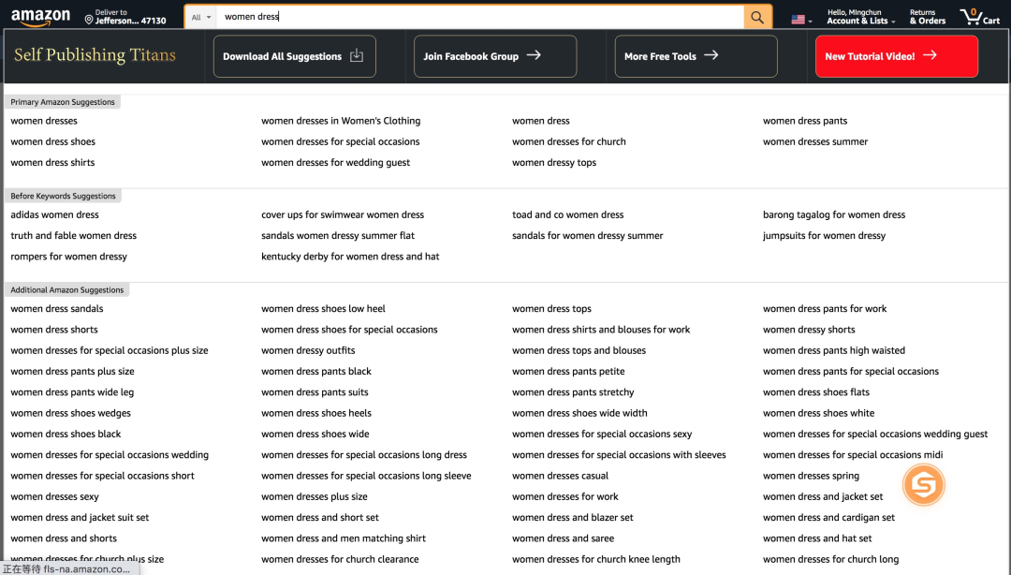
Task: Click in the search box with women dress
Action: click(x=479, y=17)
